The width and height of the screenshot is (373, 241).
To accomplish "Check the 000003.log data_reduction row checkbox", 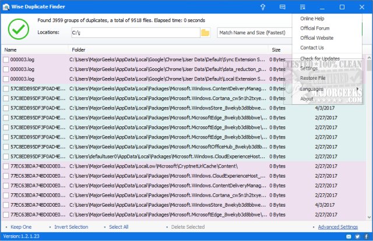I will pos(6,69).
